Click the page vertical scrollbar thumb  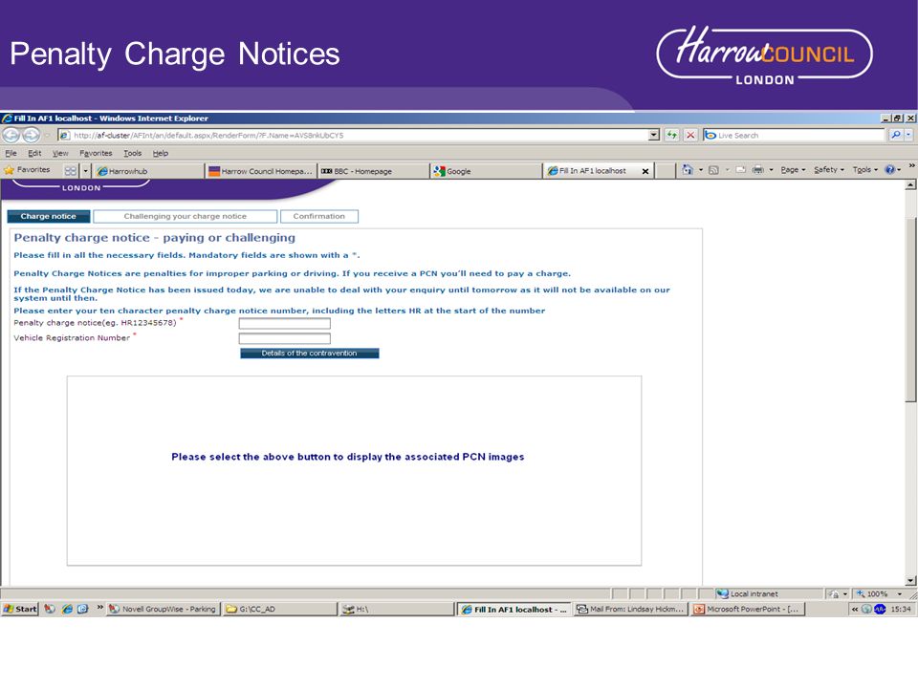click(x=910, y=310)
